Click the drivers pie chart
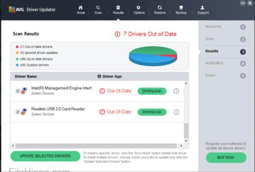 pyautogui.click(x=153, y=55)
